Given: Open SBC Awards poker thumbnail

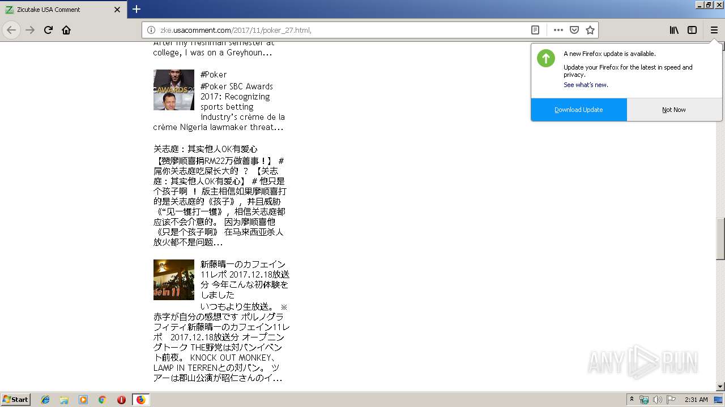Looking at the screenshot, I should (x=174, y=90).
